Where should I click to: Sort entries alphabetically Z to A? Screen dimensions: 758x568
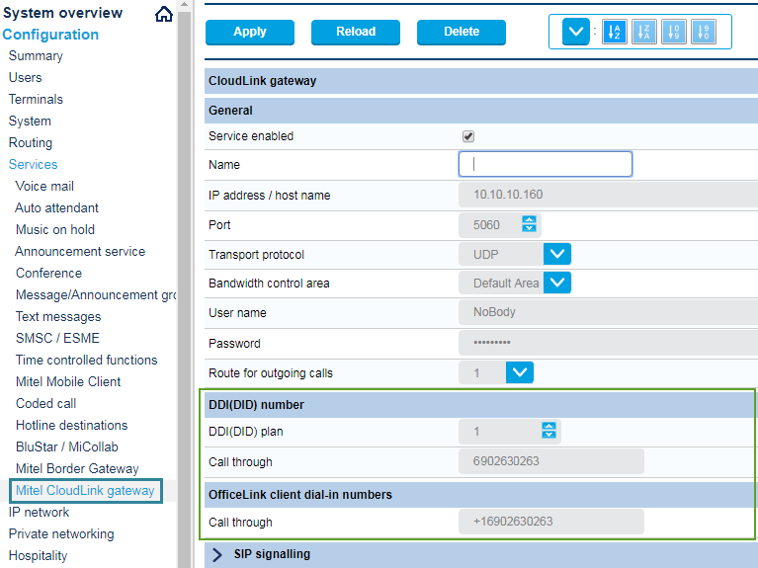tap(643, 32)
